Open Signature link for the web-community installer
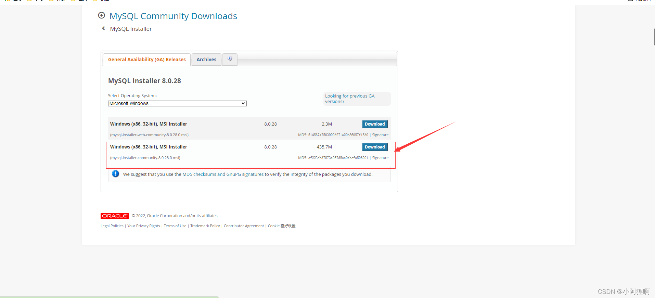 click(380, 135)
